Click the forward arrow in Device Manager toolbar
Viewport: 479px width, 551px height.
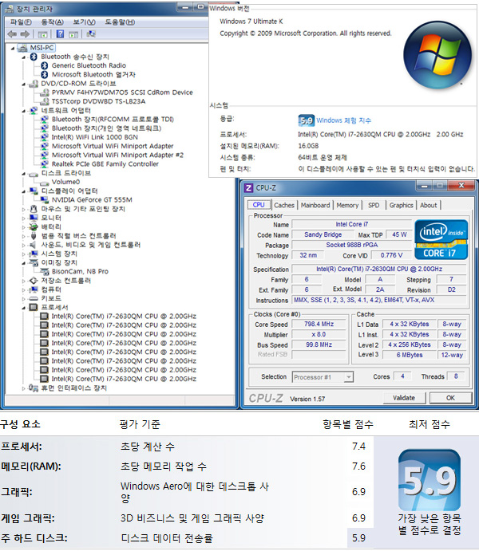(x=25, y=34)
